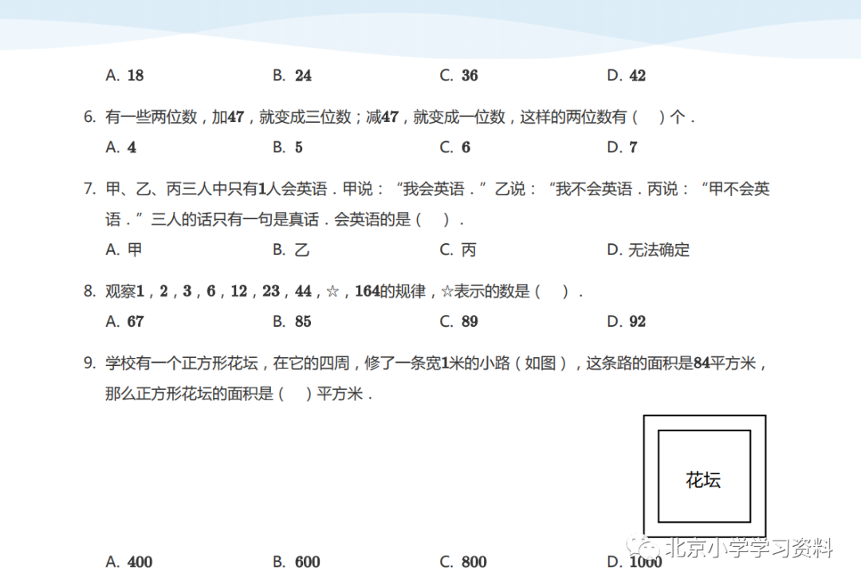Viewport: 861px width, 586px height.
Task: Choose option B. 5 under question 6
Action: click(x=288, y=147)
